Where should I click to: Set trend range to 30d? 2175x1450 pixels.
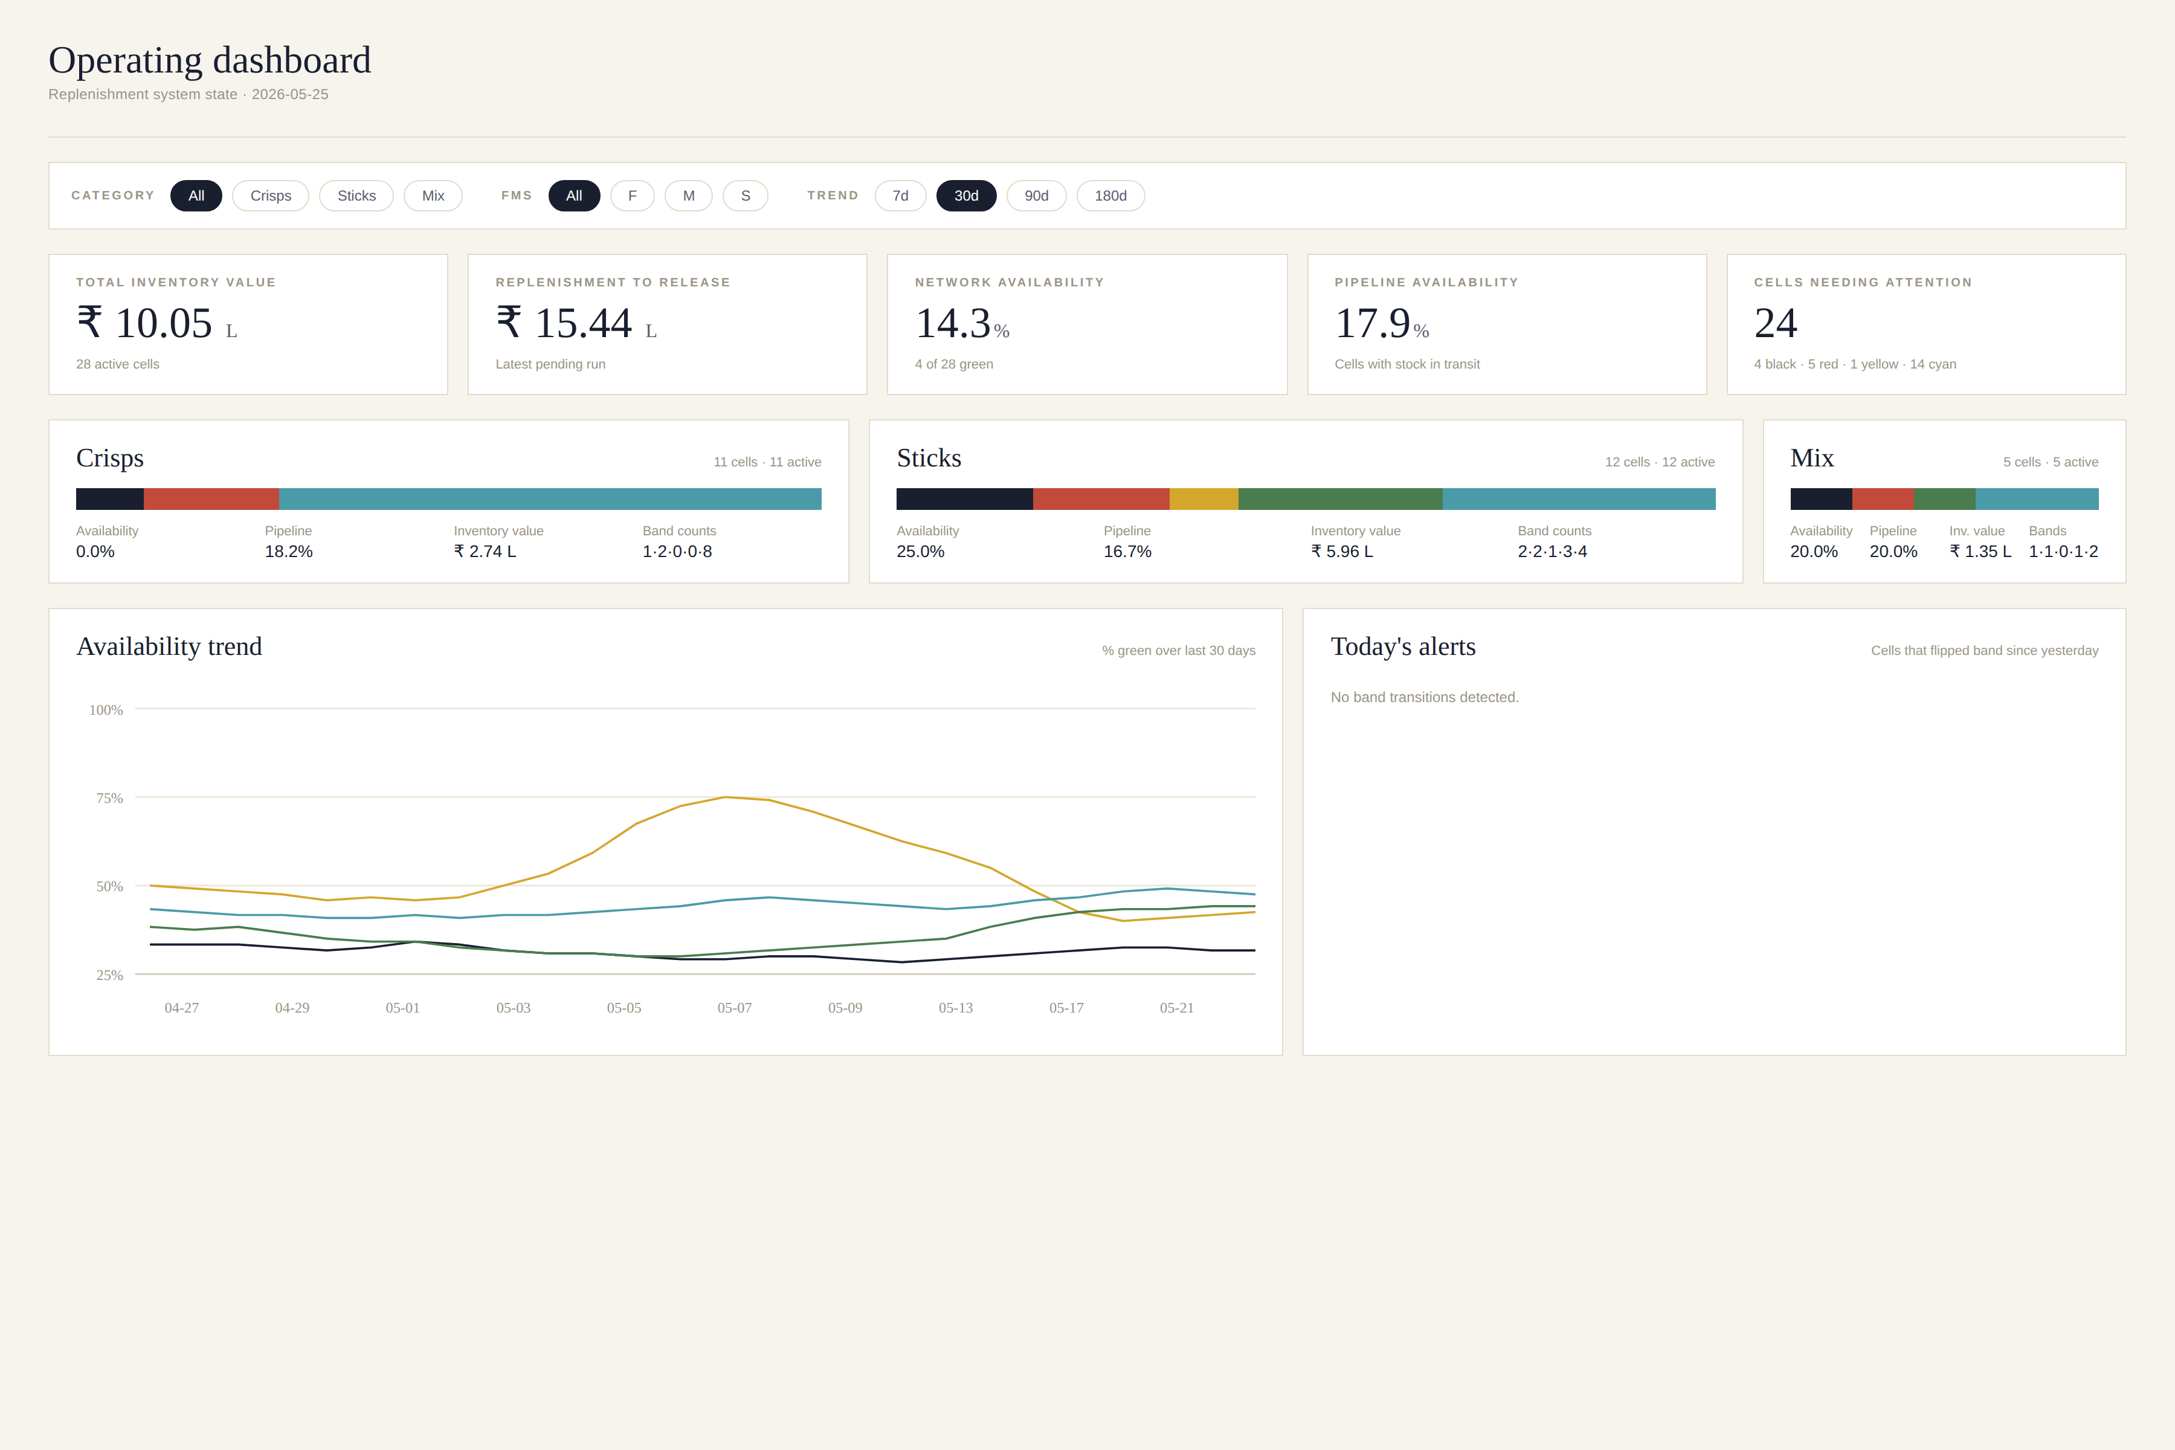click(x=966, y=196)
